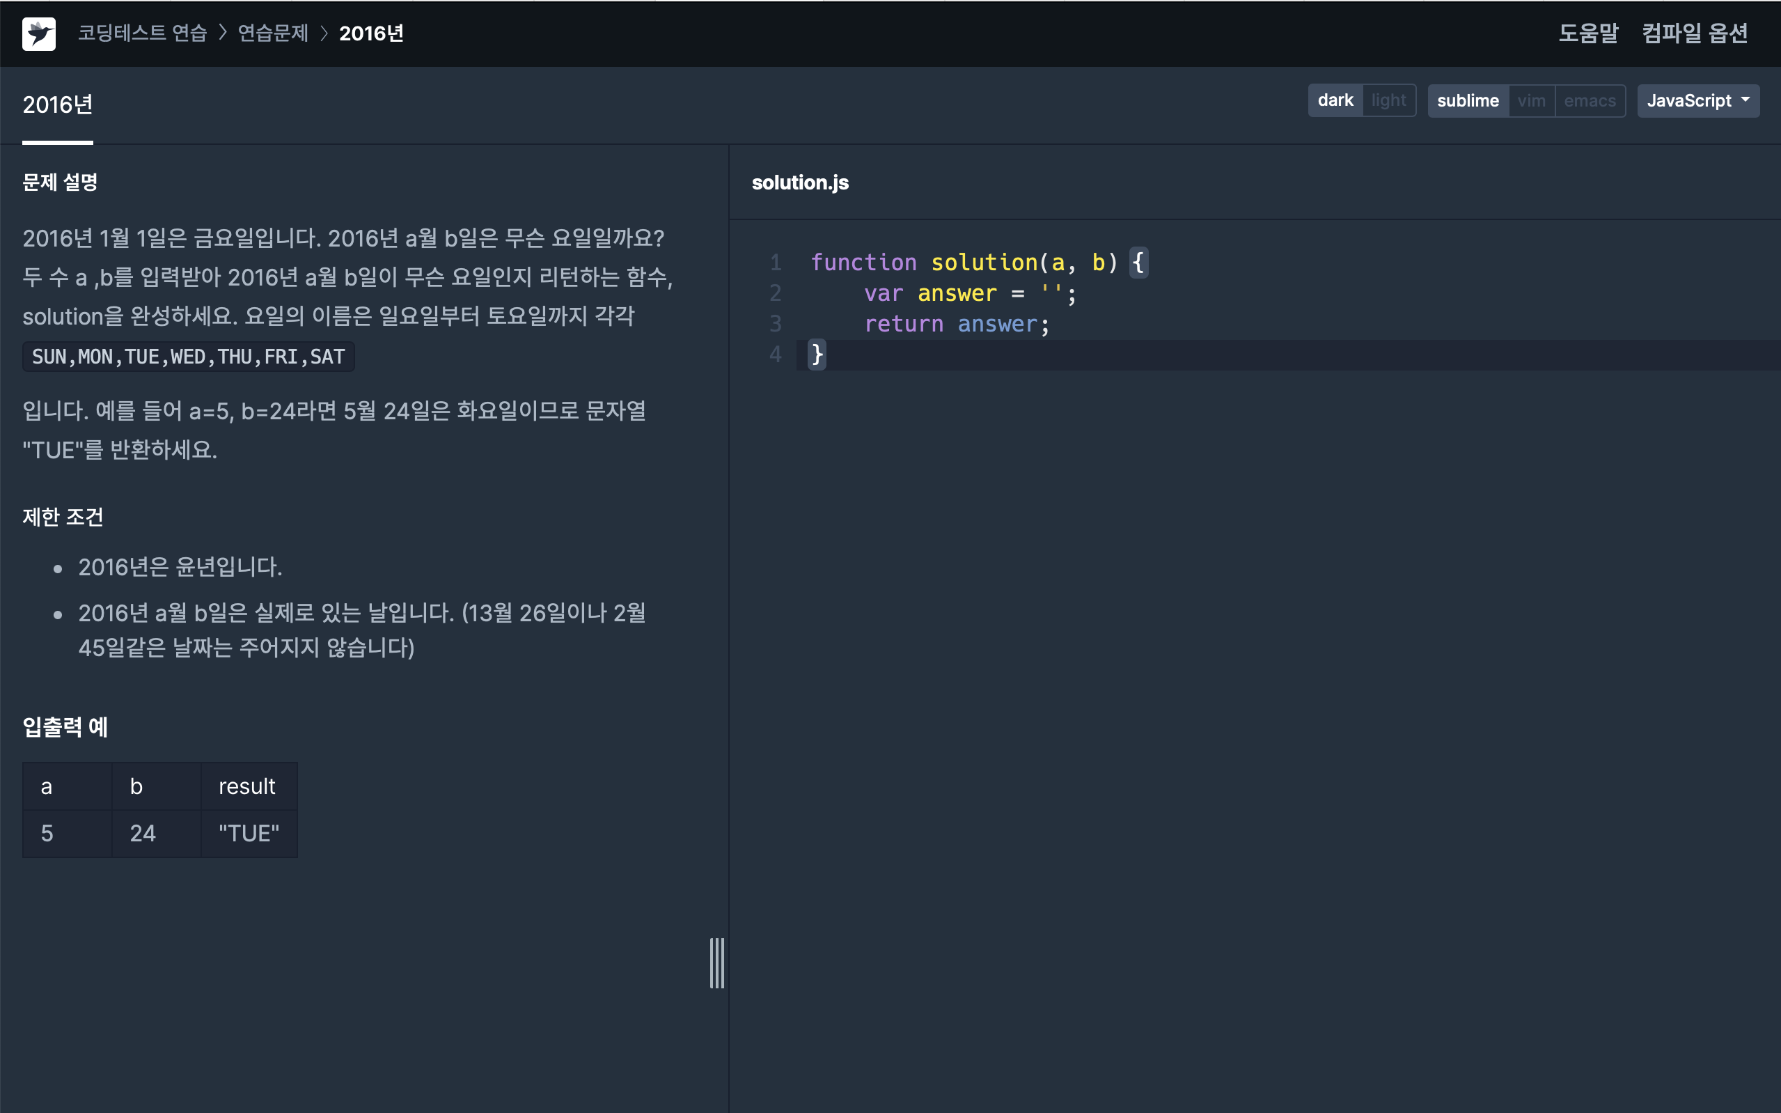The image size is (1781, 1113).
Task: Select sublime keybinding mode
Action: [1467, 101]
